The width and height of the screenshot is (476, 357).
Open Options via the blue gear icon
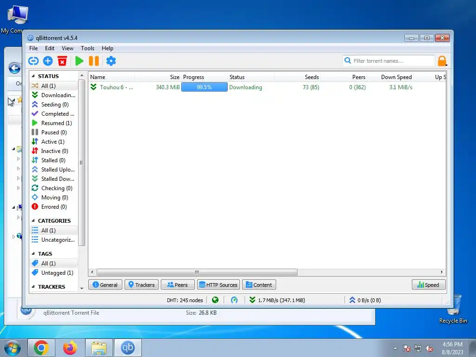[x=111, y=61]
